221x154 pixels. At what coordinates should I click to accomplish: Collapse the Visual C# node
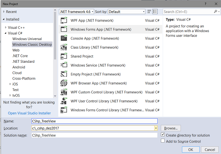6,33
